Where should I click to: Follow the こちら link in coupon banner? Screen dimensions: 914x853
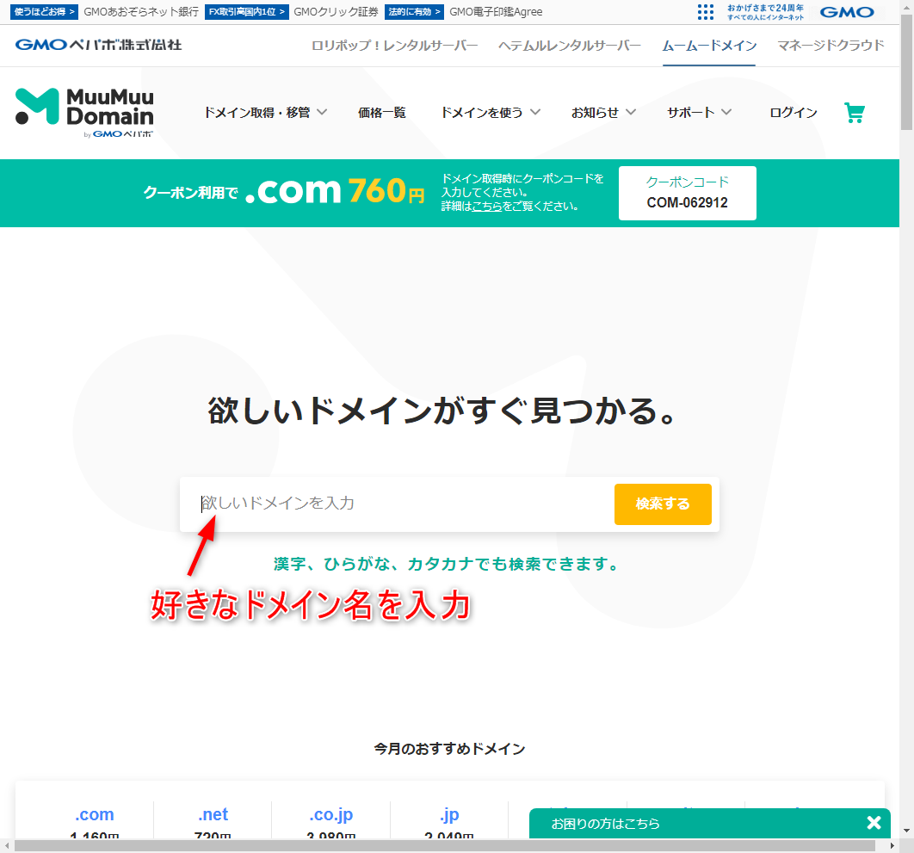tap(487, 207)
